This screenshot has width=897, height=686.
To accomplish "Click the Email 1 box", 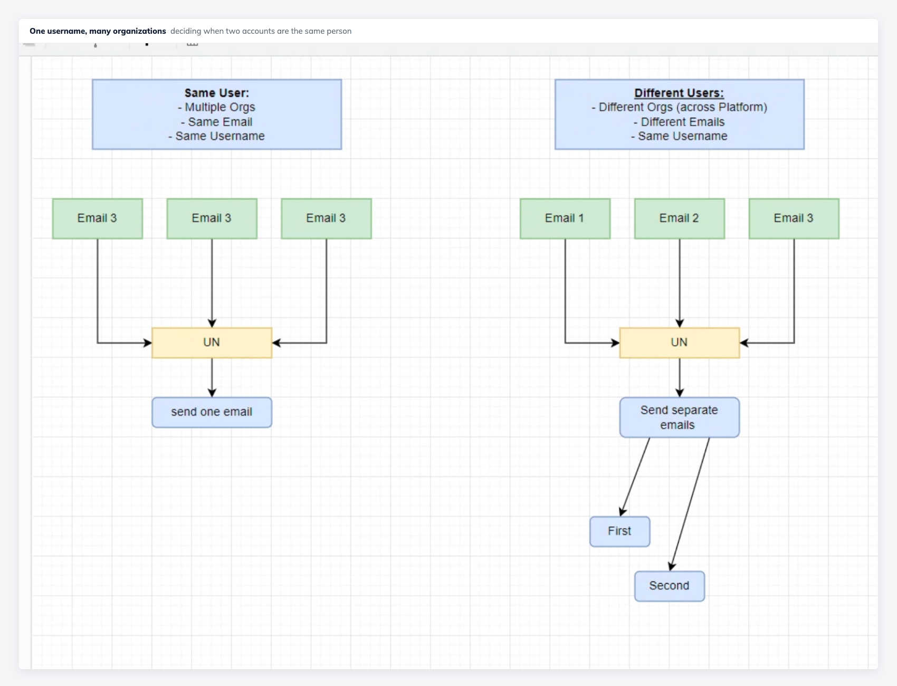I will coord(565,218).
